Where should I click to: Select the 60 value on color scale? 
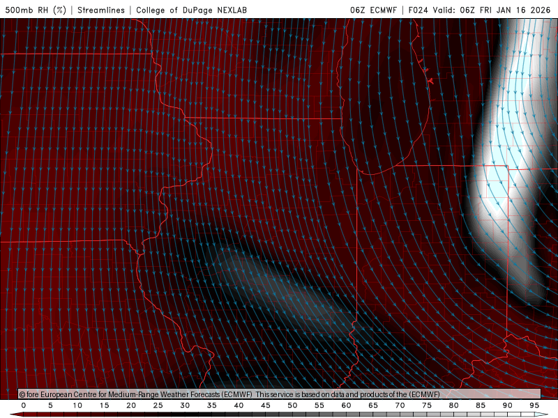coord(346,405)
